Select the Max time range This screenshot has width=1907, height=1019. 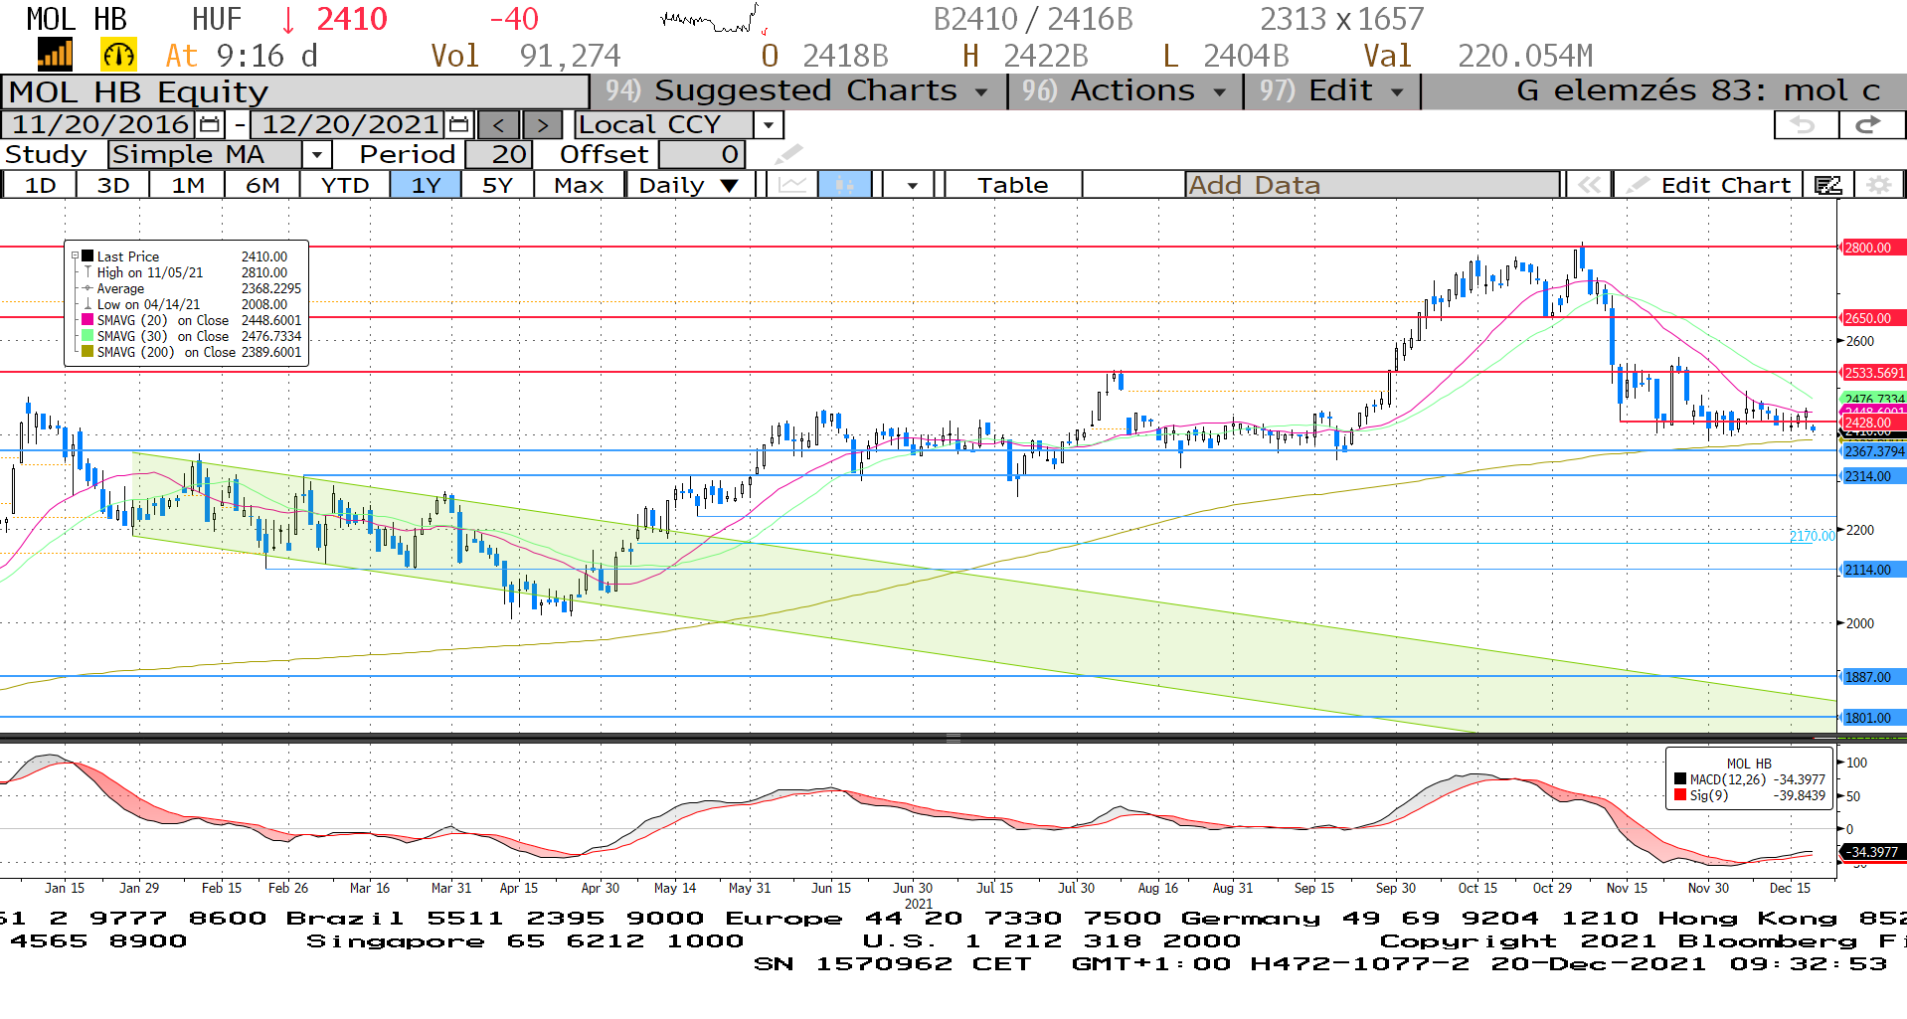(x=579, y=185)
